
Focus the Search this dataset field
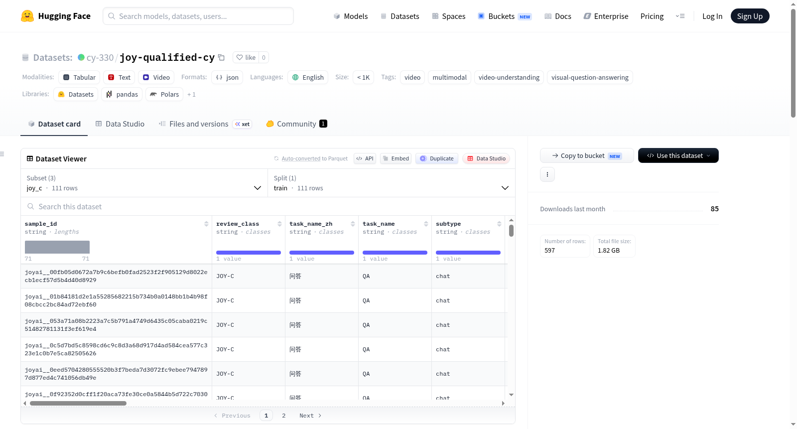268,206
